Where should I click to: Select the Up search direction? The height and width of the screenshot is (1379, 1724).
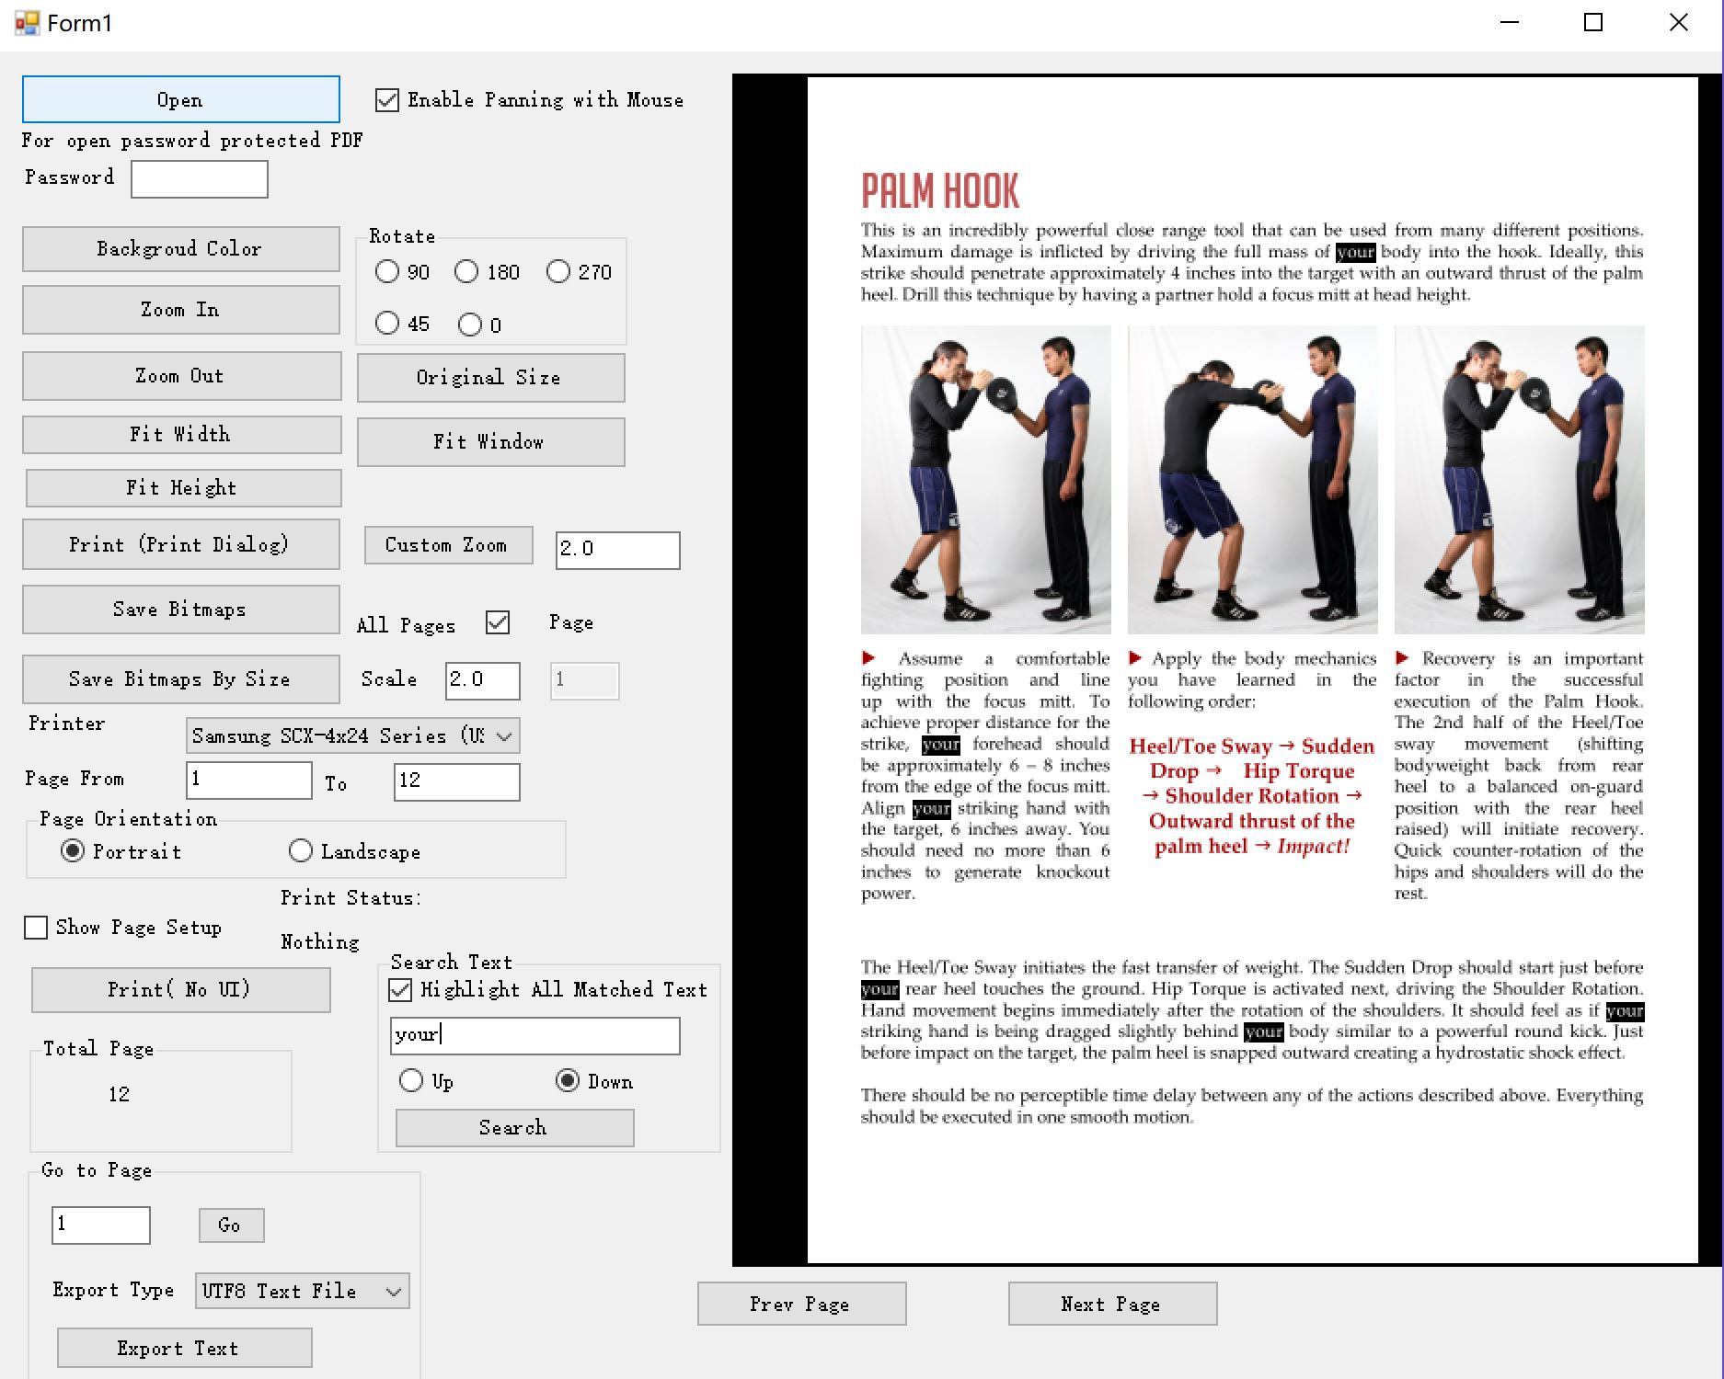coord(411,1081)
